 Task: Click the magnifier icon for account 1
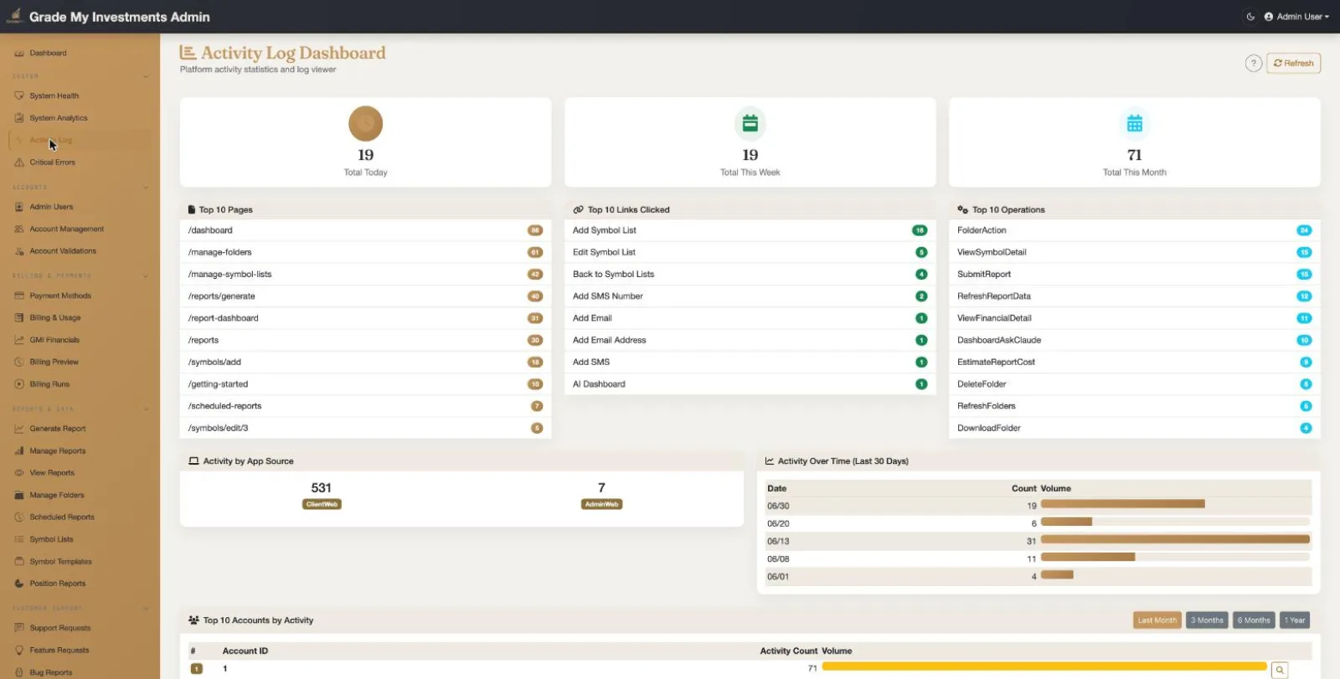pyautogui.click(x=1280, y=670)
